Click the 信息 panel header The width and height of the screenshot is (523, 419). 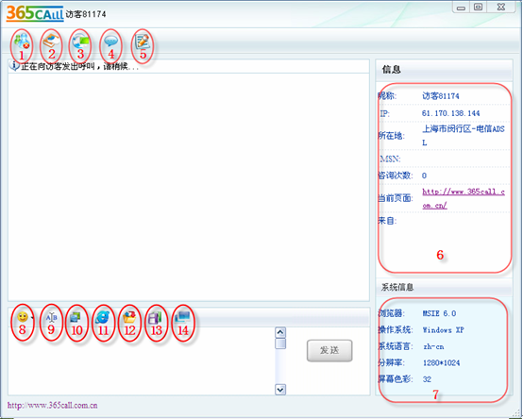point(444,70)
